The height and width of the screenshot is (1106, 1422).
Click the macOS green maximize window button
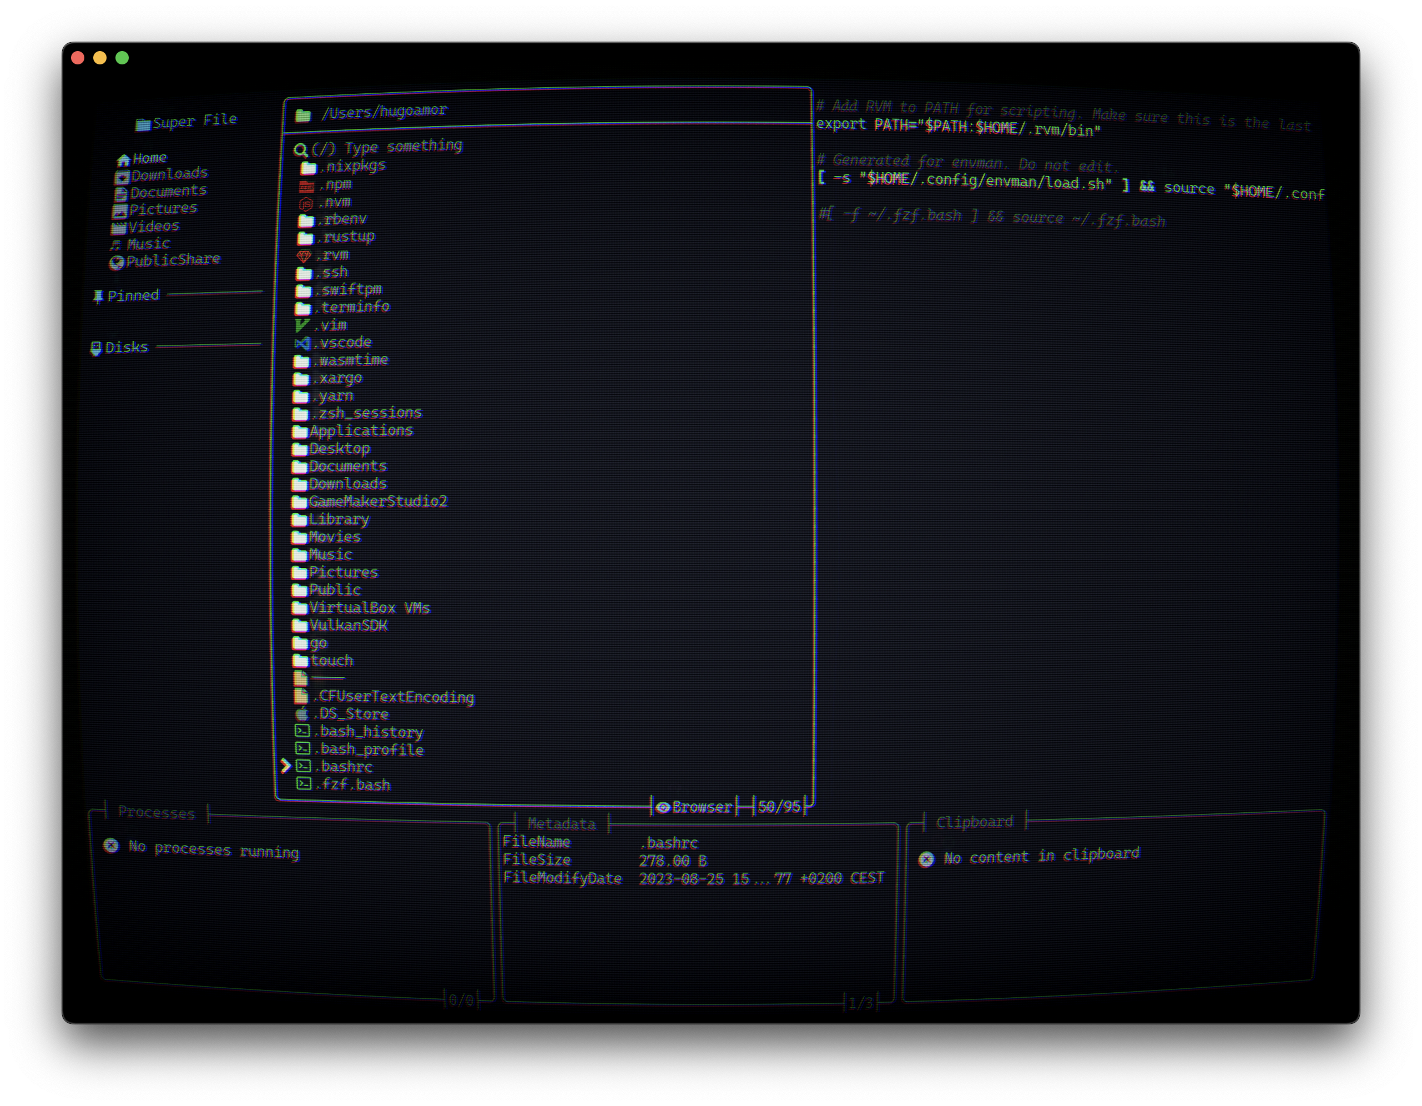(x=122, y=58)
